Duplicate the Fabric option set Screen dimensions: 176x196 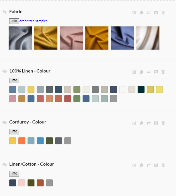[x=142, y=13]
